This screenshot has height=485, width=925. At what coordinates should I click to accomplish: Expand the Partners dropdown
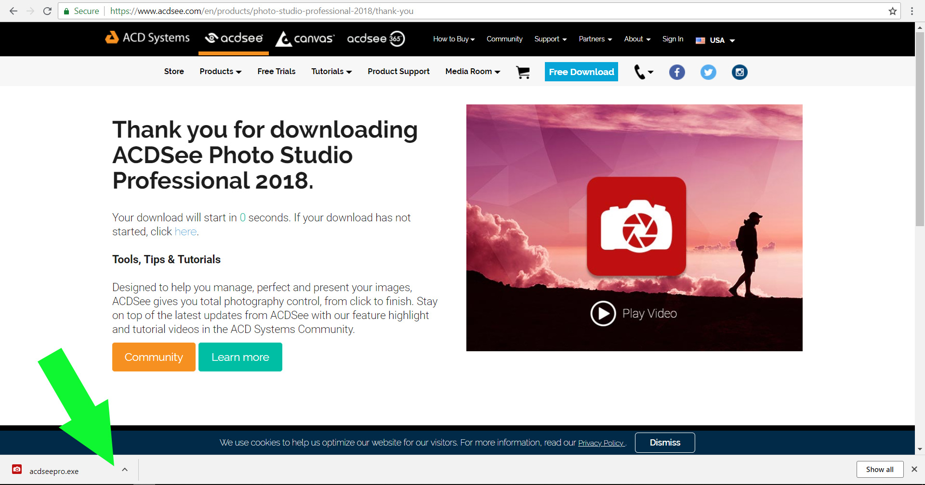[x=595, y=39]
